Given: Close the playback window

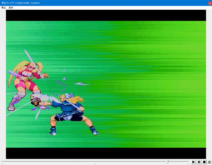Looking at the screenshot, I should (x=210, y=3).
